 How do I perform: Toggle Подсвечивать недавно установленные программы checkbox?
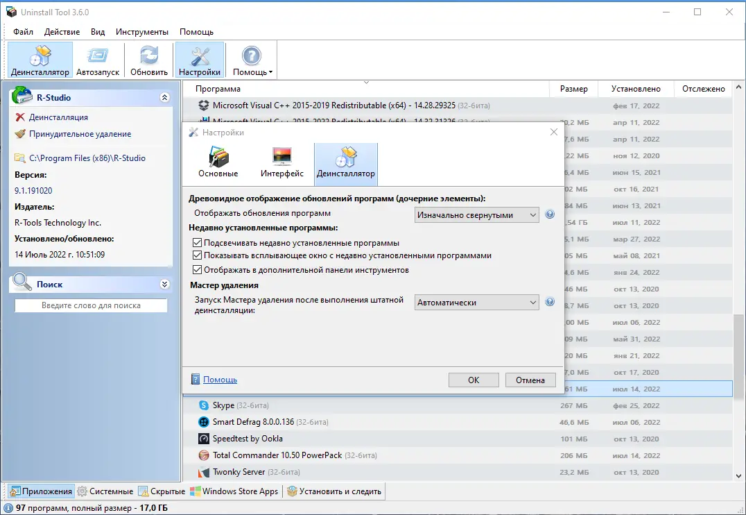coord(197,242)
